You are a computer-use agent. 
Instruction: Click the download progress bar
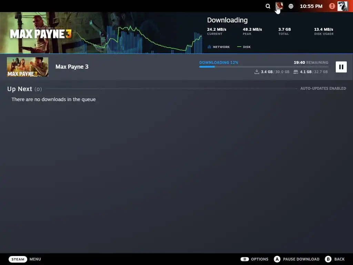264,67
